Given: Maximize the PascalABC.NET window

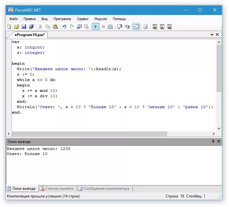Looking at the screenshot, I should (x=200, y=10).
